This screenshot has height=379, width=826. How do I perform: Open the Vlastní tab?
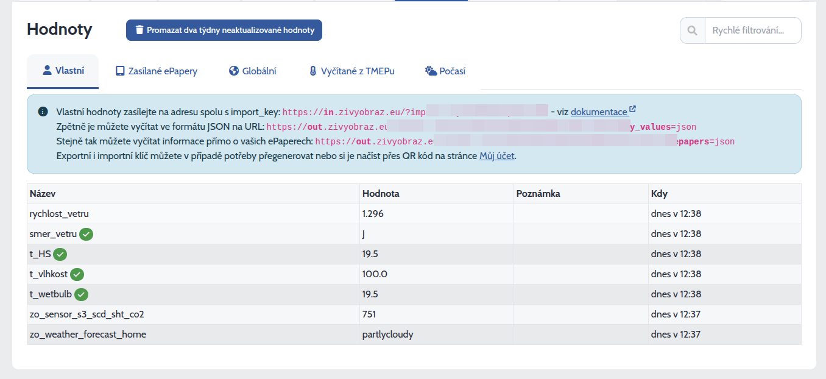coord(63,71)
